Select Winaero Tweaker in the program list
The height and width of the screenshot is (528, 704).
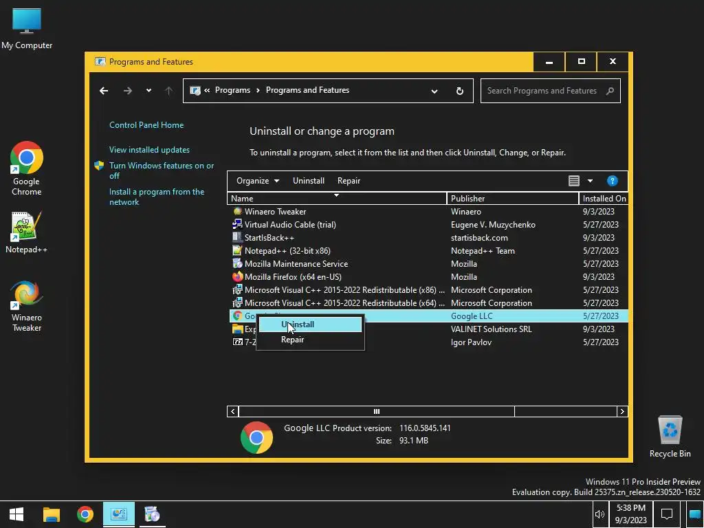click(428, 212)
